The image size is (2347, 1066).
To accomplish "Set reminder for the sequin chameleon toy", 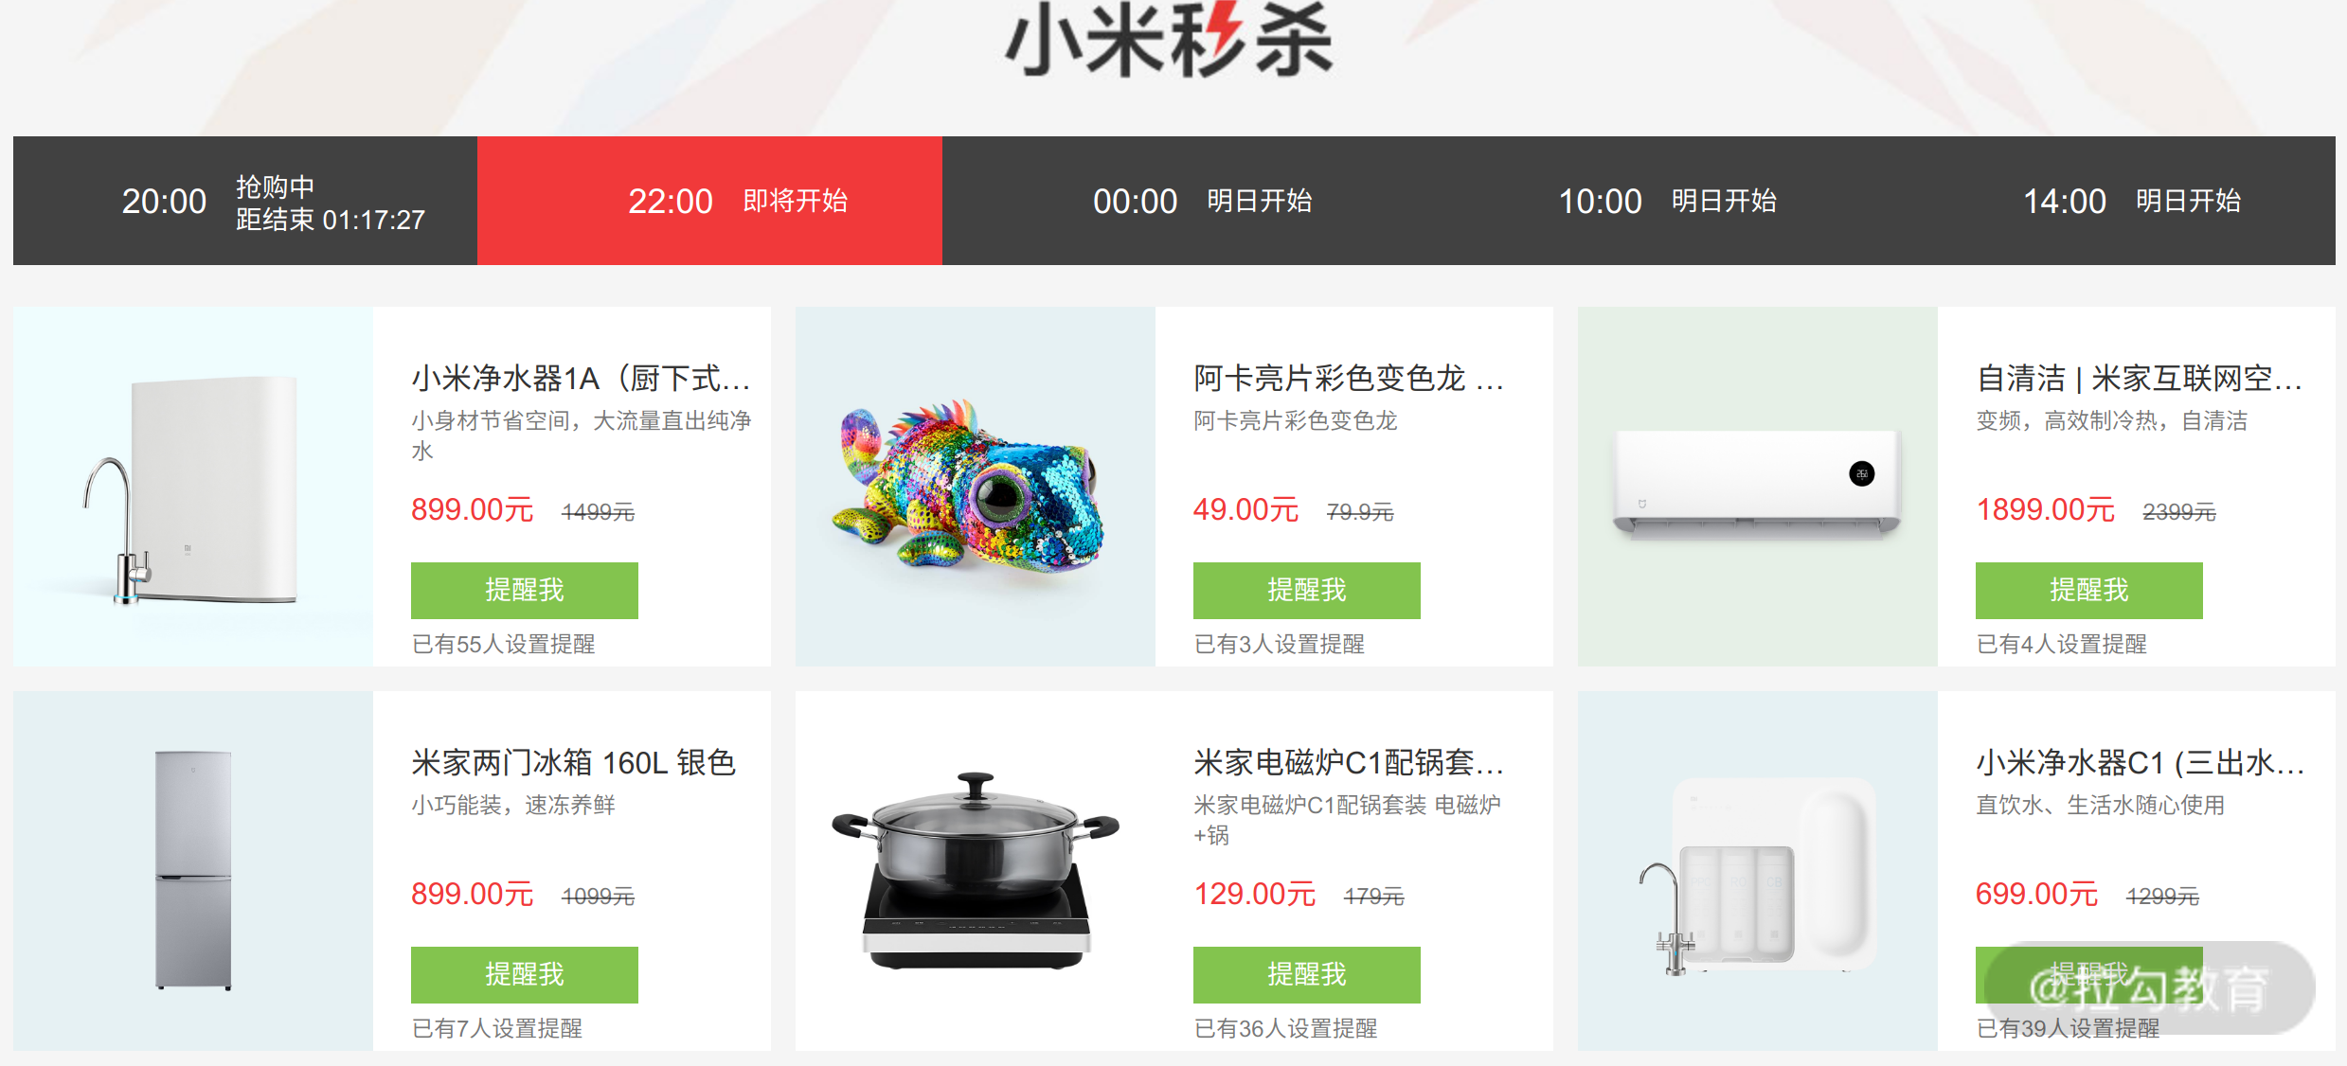I will [1306, 590].
